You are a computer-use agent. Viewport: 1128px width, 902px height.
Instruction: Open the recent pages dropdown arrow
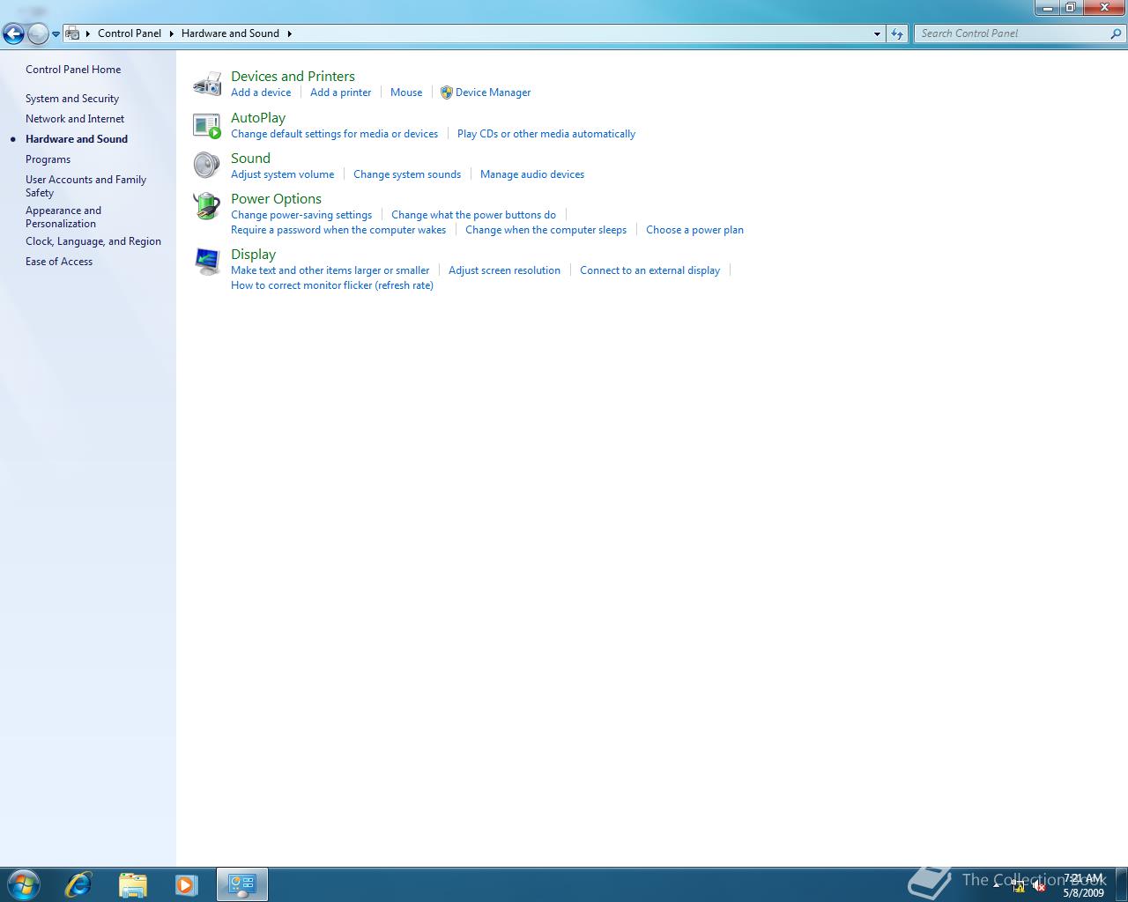pos(56,34)
